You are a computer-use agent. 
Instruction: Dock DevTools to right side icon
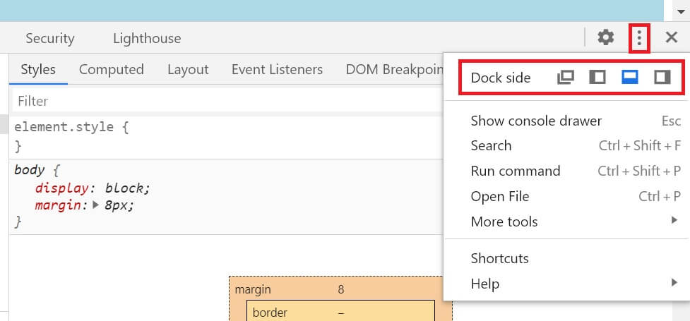pos(662,78)
